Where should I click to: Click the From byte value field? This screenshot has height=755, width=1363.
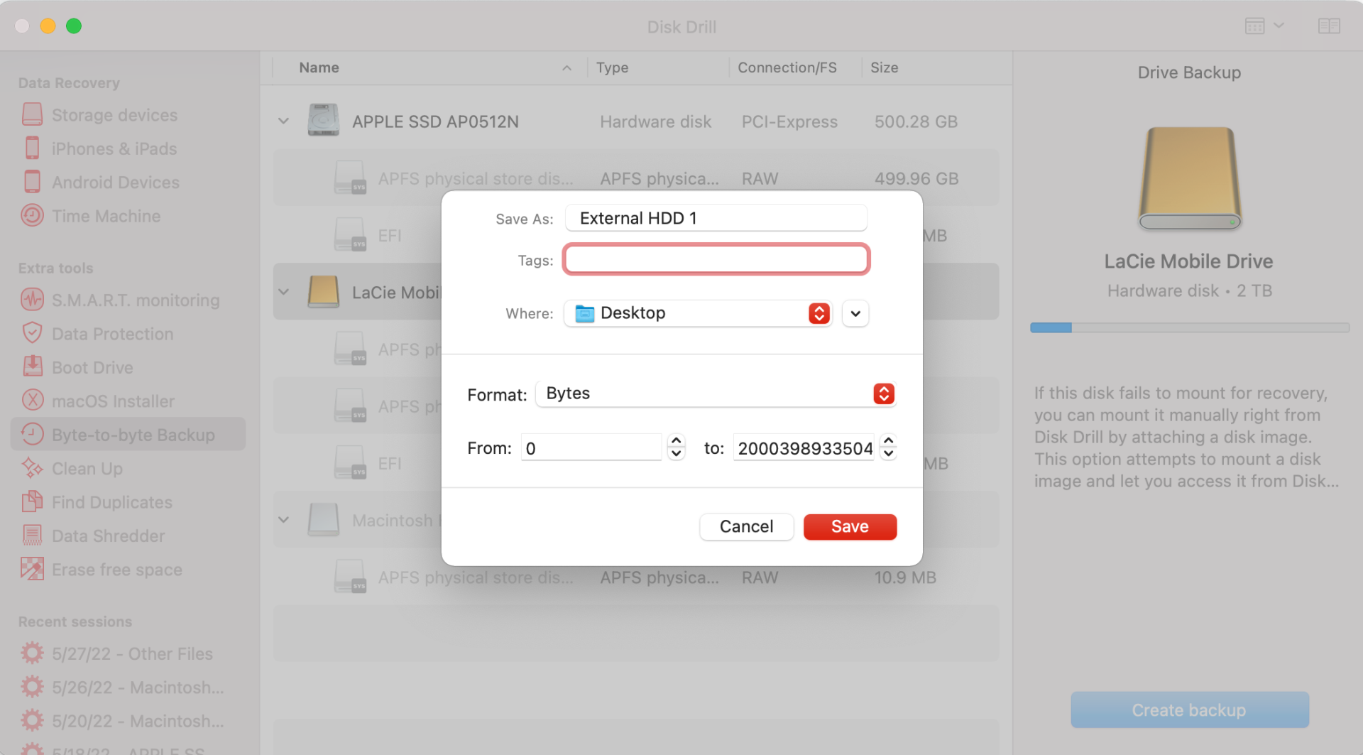591,448
